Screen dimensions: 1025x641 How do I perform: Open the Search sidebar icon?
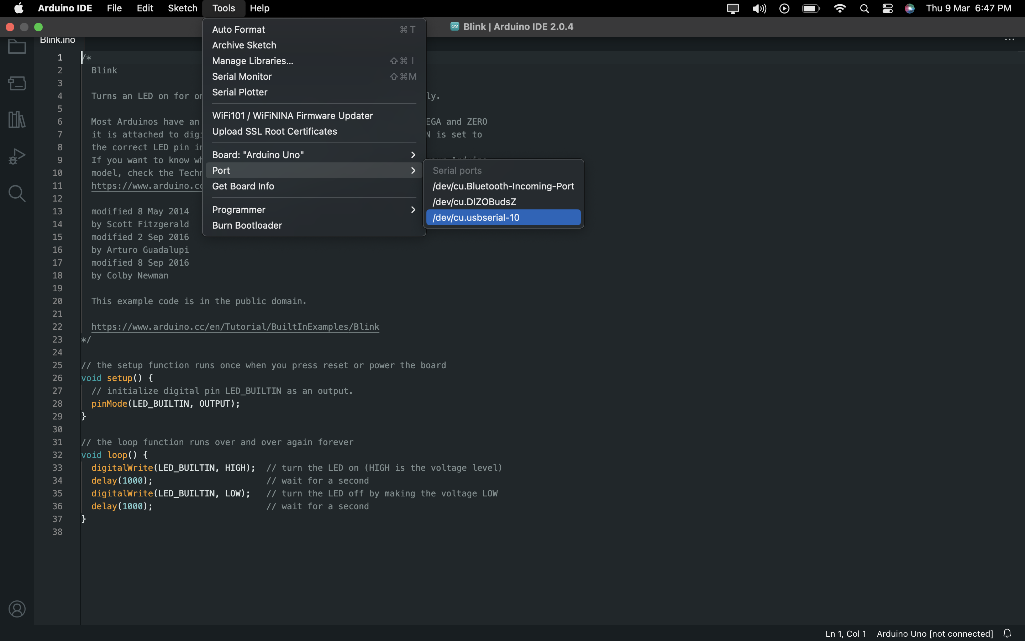point(17,193)
